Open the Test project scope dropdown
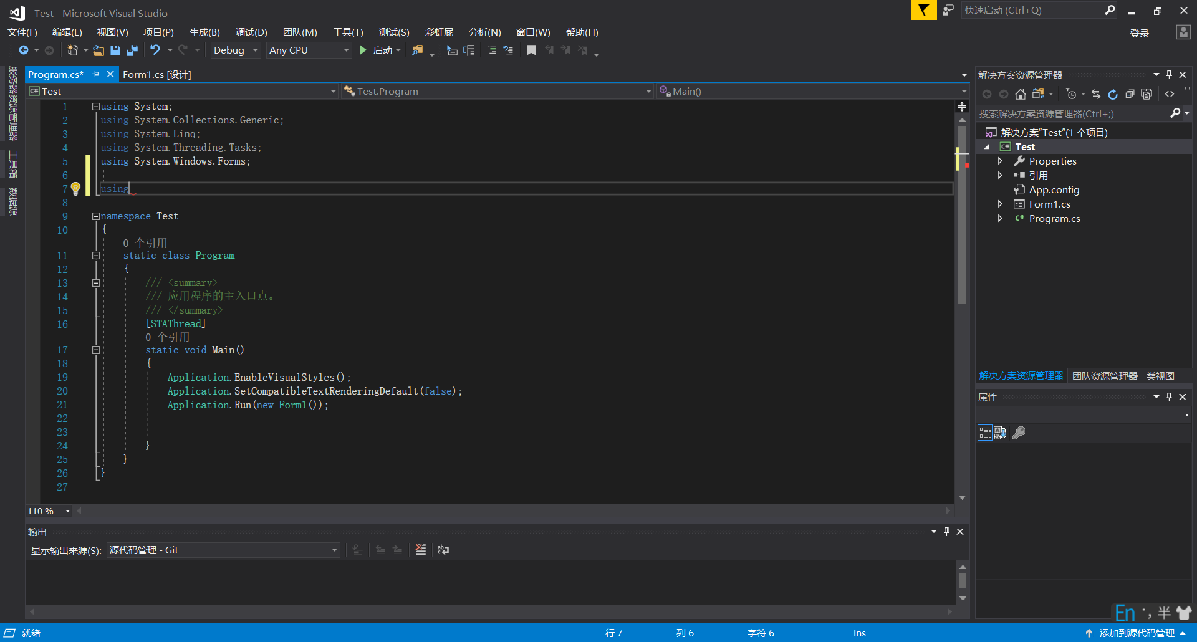 pos(182,91)
